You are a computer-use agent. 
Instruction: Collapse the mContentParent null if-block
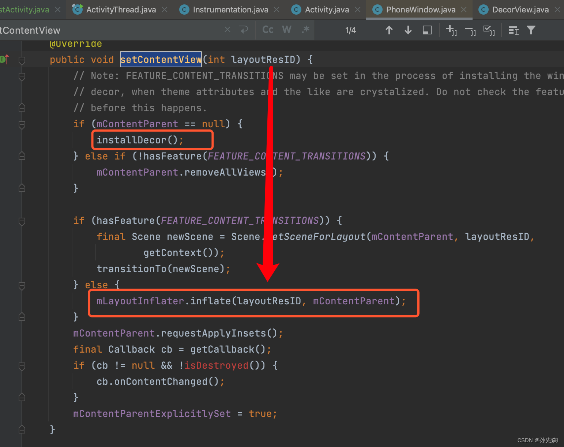click(22, 124)
